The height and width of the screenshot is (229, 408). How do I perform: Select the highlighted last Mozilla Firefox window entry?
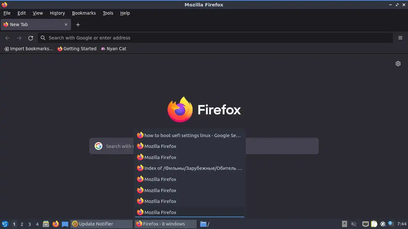click(x=190, y=212)
